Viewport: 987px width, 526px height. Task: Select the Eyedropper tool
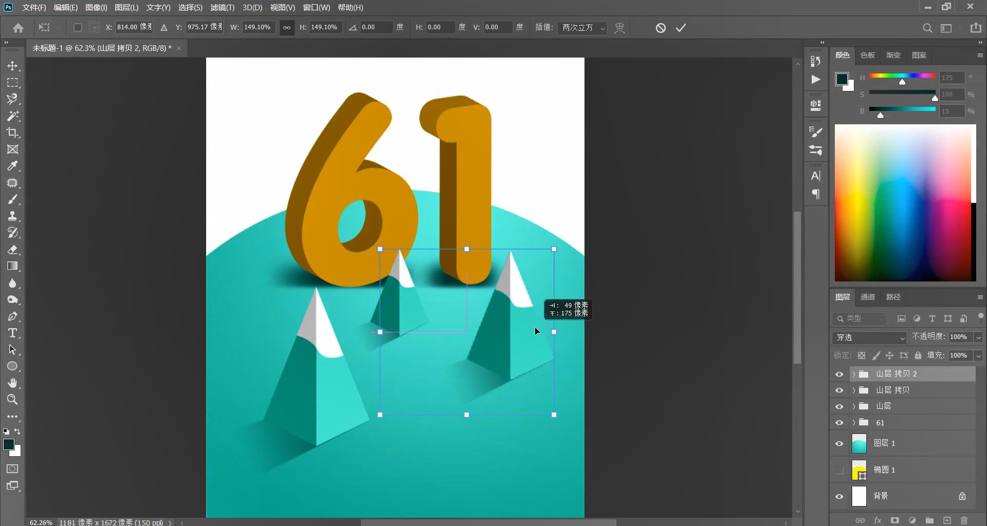coord(13,166)
